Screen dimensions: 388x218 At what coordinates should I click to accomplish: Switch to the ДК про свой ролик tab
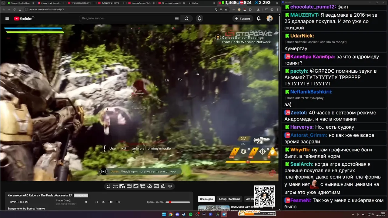171,3
